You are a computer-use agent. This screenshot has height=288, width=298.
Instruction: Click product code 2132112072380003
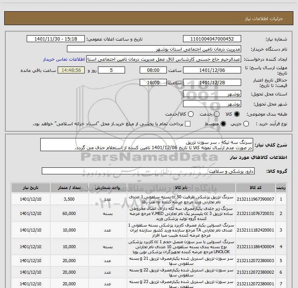[x=255, y=261]
